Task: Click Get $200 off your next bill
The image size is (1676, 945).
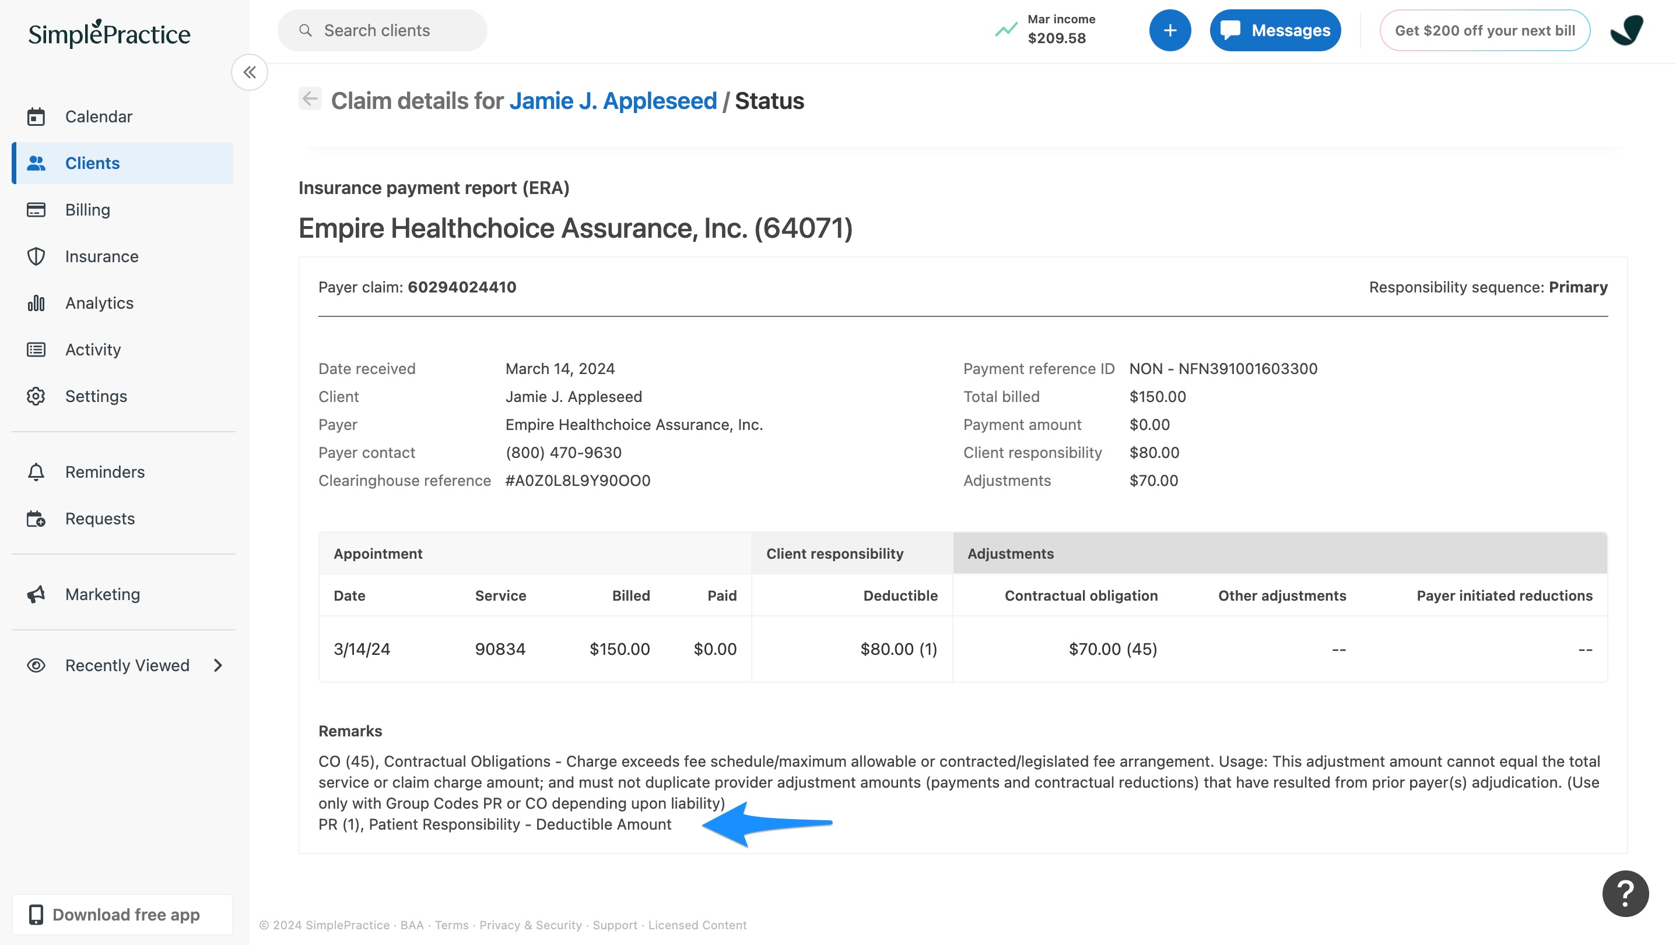Action: point(1485,30)
